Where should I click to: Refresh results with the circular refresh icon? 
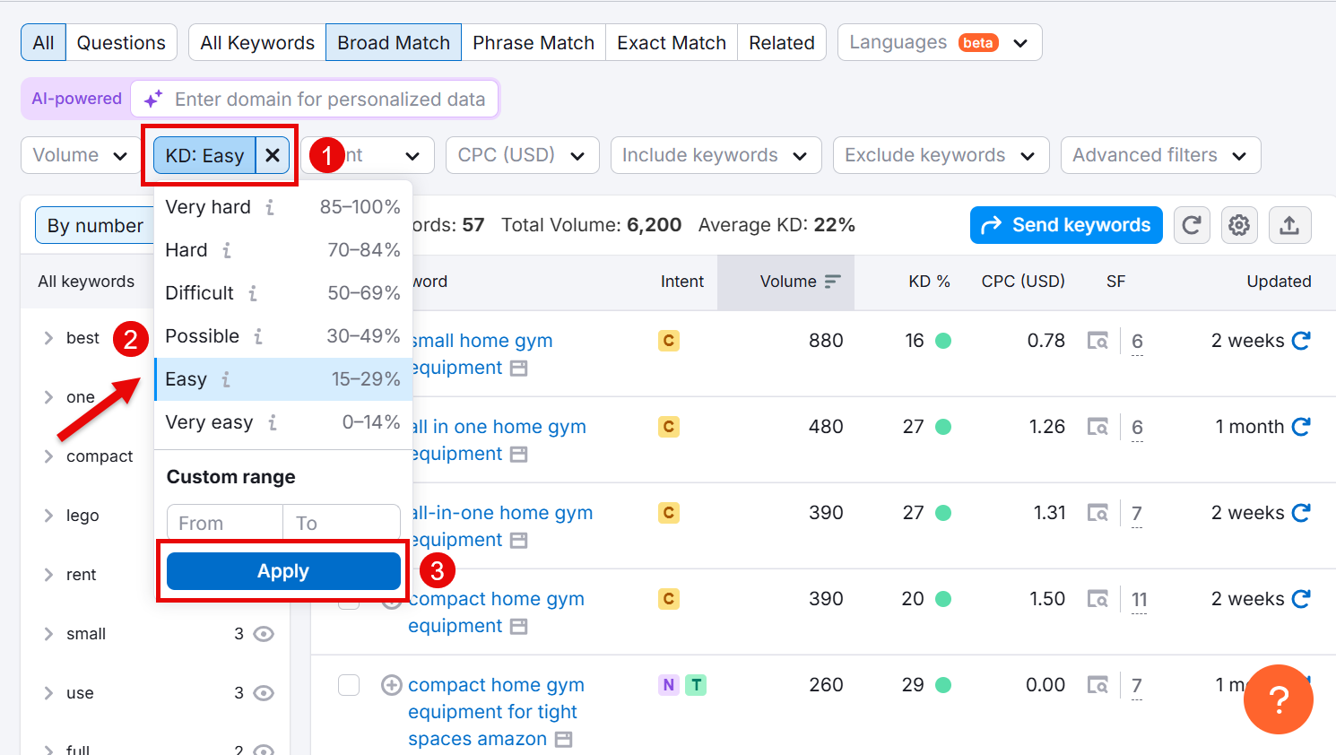pos(1192,225)
